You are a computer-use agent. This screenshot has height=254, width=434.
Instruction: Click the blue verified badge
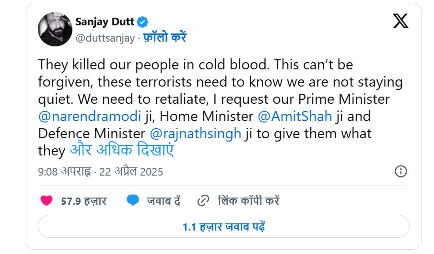click(x=143, y=22)
